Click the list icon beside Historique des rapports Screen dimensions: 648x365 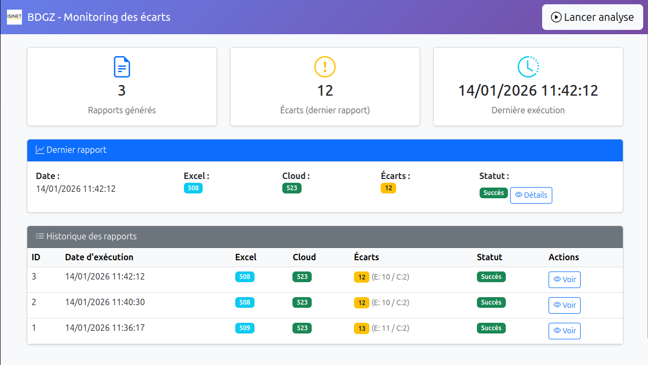pyautogui.click(x=40, y=236)
